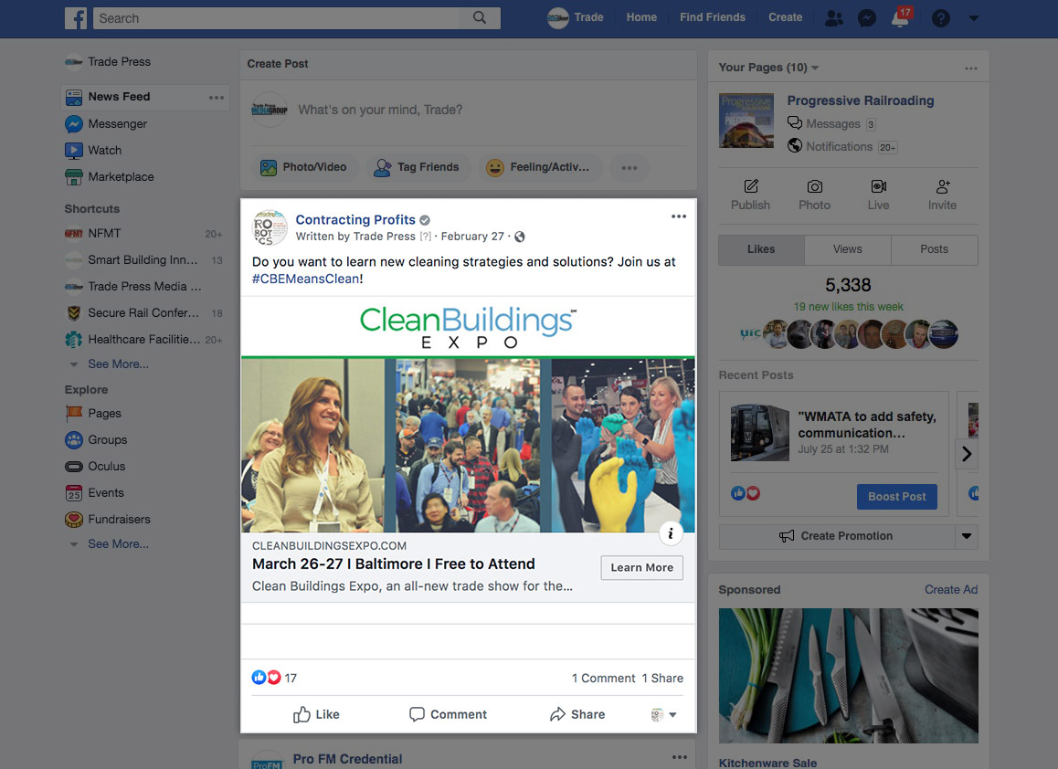Open account menu dropdown arrow in top bar

coord(973,18)
